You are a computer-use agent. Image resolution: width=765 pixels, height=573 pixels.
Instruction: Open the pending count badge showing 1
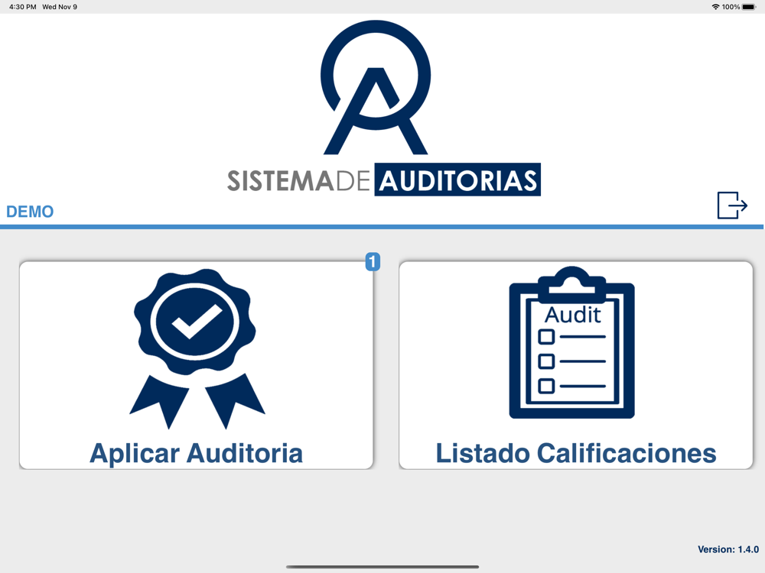pos(373,261)
